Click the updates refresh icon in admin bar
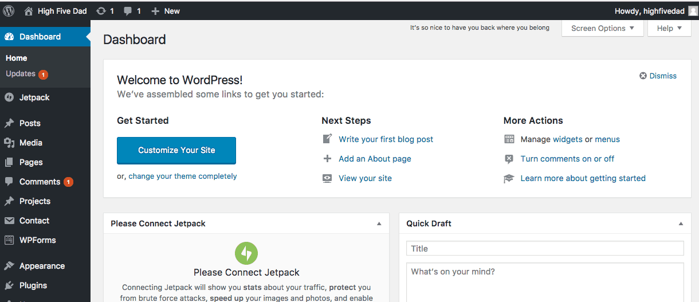This screenshot has height=302, width=699. tap(101, 11)
